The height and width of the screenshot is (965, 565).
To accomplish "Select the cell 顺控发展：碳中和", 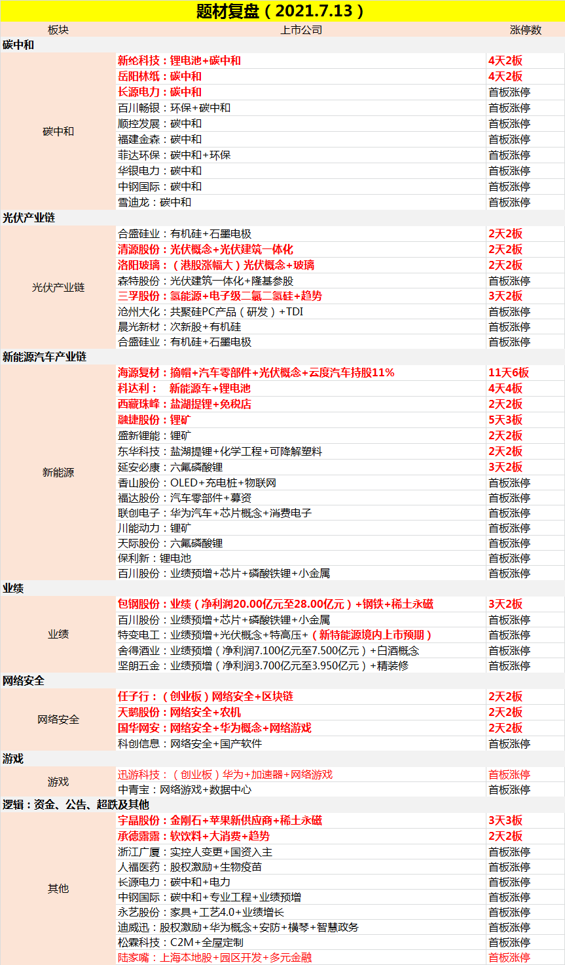I will (160, 124).
